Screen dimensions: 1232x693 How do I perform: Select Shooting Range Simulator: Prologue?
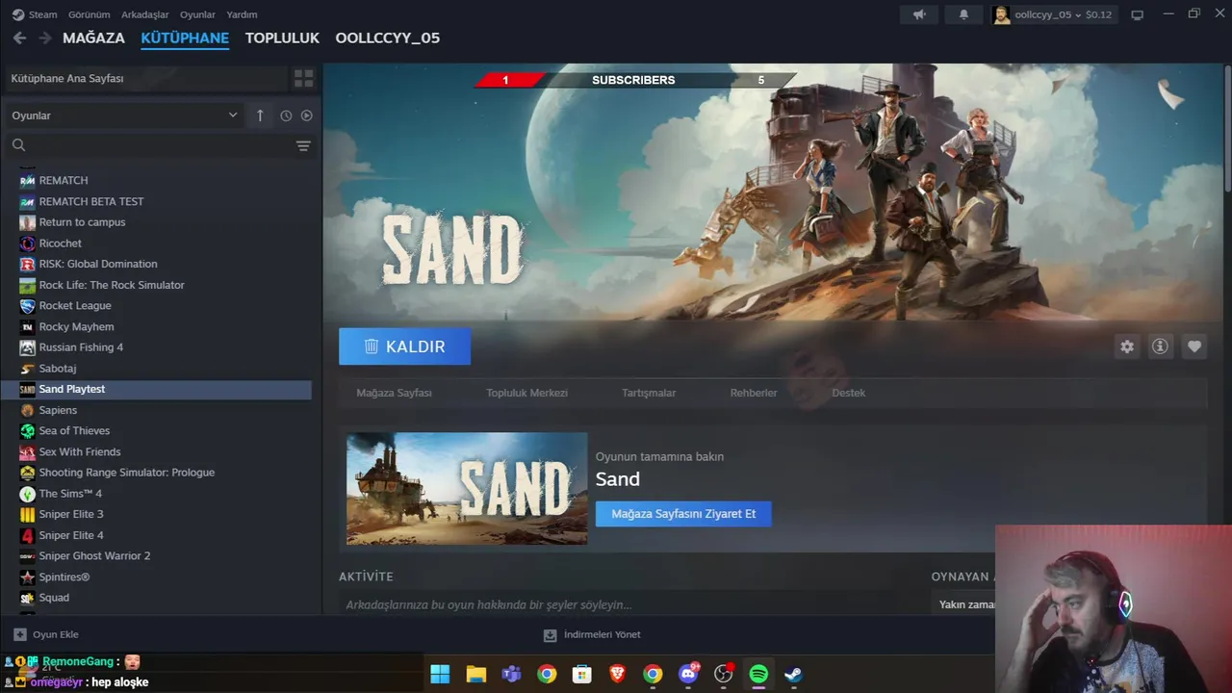pyautogui.click(x=127, y=473)
